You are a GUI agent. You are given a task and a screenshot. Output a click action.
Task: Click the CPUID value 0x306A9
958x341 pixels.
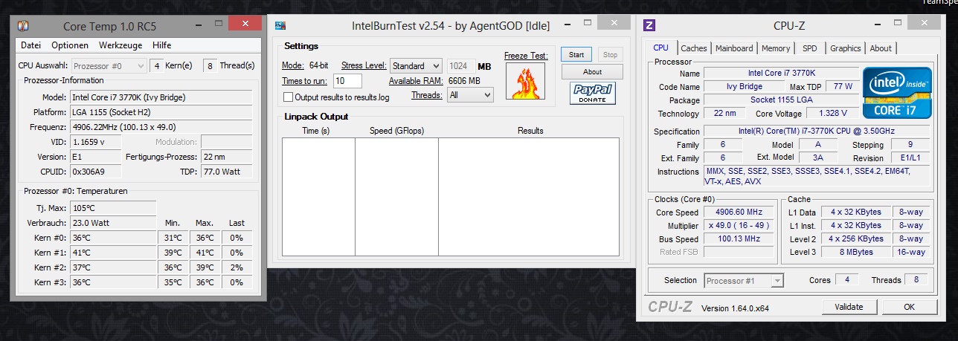pos(95,172)
